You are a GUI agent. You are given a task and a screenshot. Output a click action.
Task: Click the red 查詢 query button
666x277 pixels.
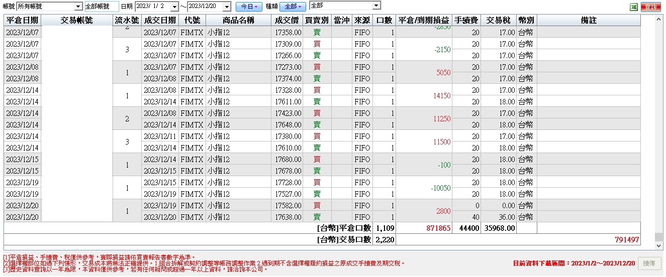(x=651, y=7)
